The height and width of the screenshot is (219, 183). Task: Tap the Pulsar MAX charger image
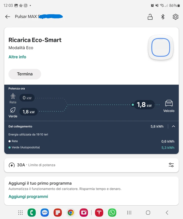161,48
